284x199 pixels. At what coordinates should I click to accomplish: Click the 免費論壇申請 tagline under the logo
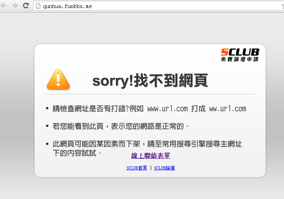239,59
